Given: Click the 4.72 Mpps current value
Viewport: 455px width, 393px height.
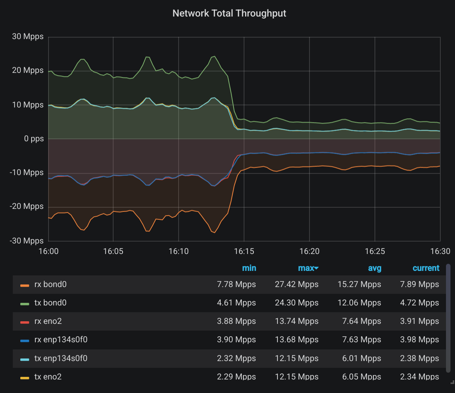Looking at the screenshot, I should tap(420, 303).
